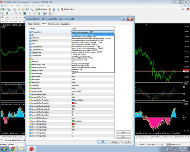Image resolution: width=190 pixels, height=152 pixels.
Task: Choose super smoother option in list
Action: [x=77, y=69]
